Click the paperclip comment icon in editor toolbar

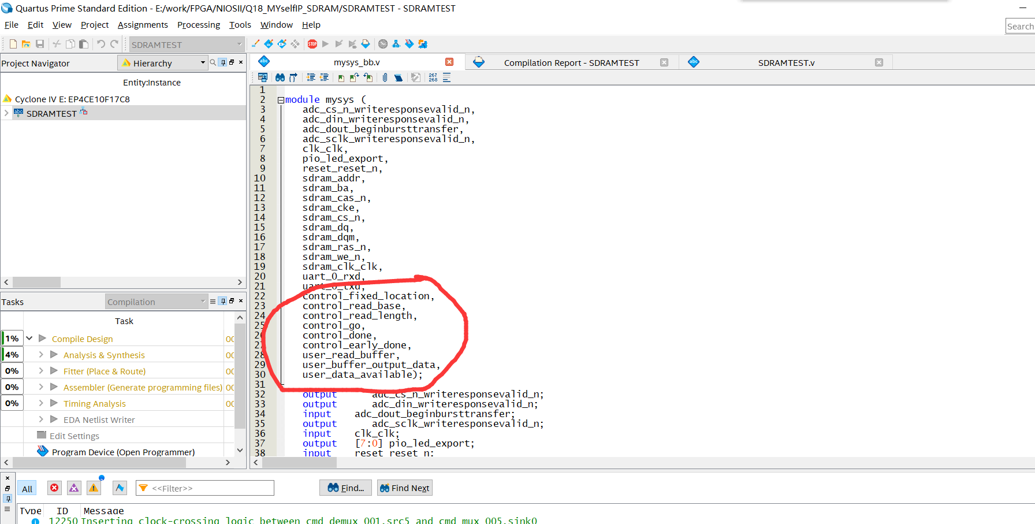[x=385, y=77]
